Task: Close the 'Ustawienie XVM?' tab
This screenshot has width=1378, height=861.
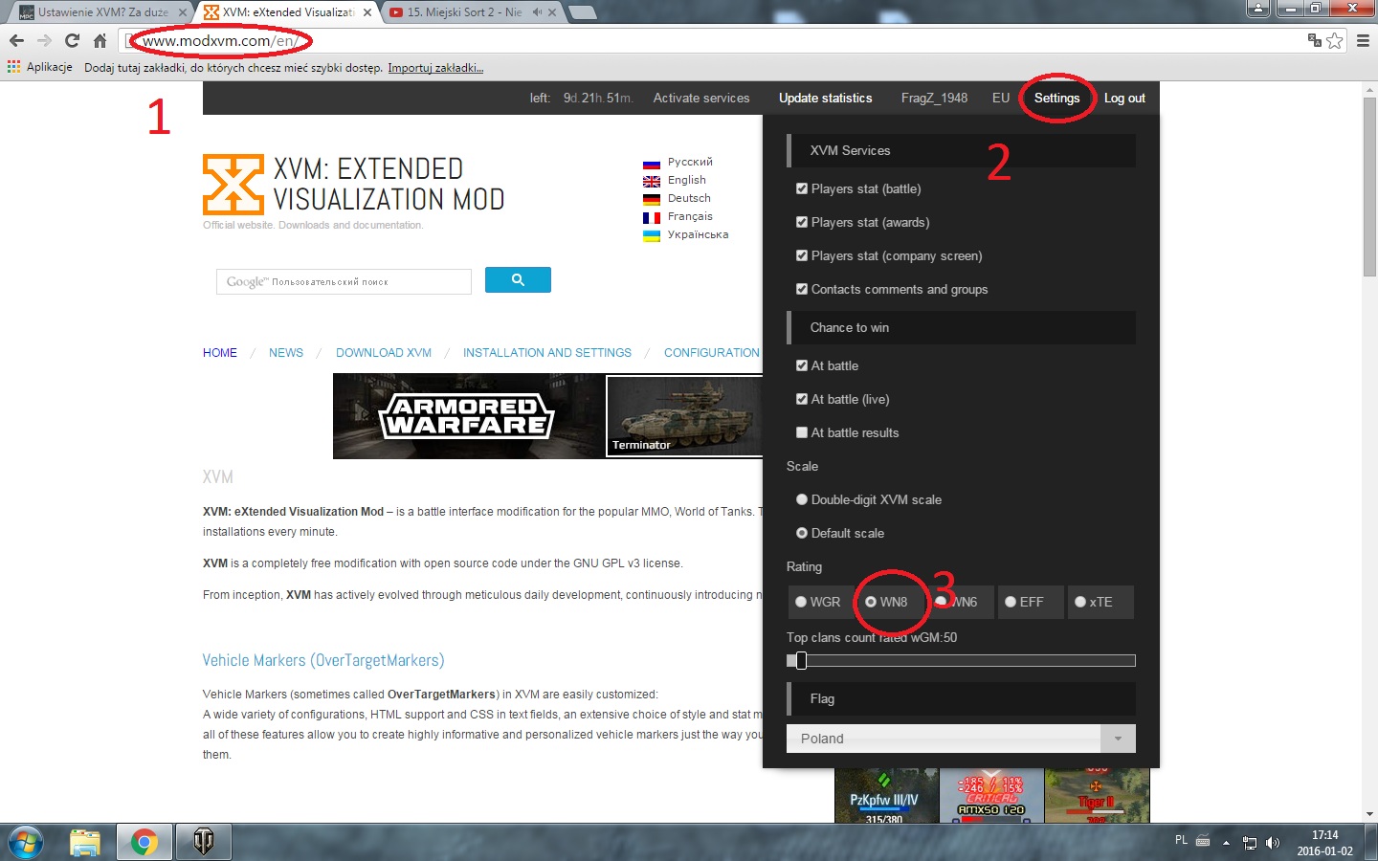Action: point(182,12)
